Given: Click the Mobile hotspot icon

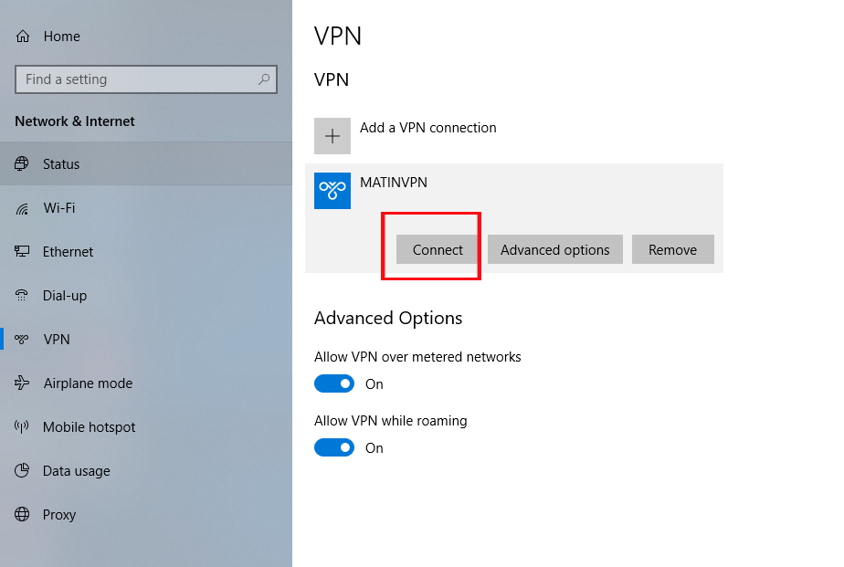Looking at the screenshot, I should coord(23,427).
